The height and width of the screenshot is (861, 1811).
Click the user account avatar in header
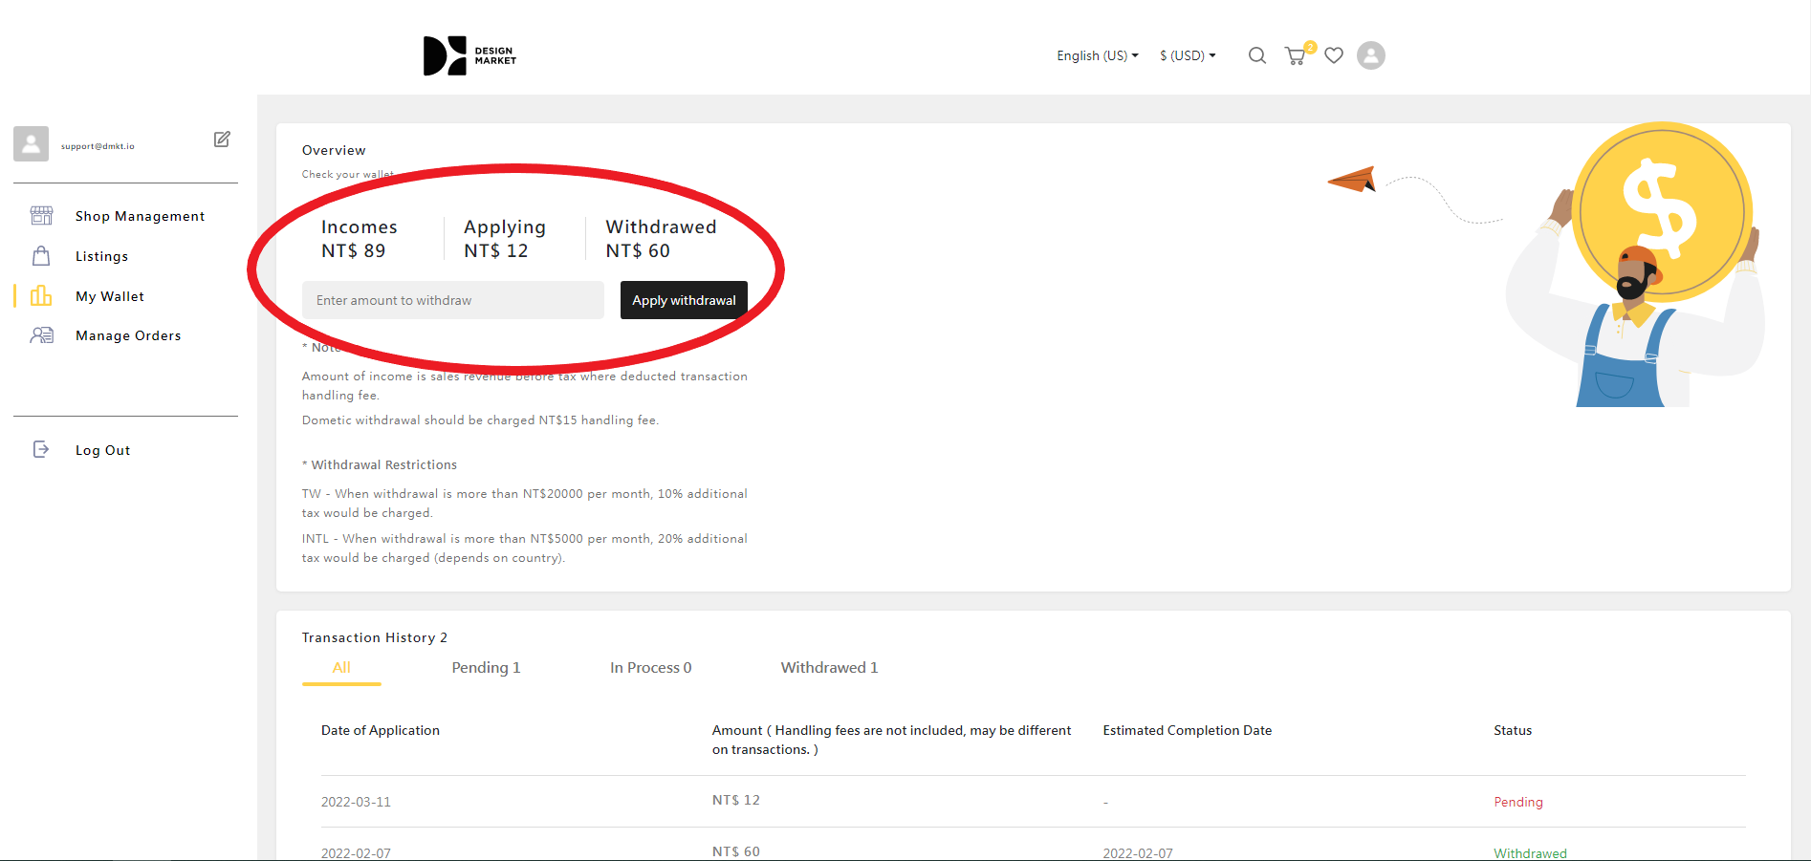point(1370,56)
